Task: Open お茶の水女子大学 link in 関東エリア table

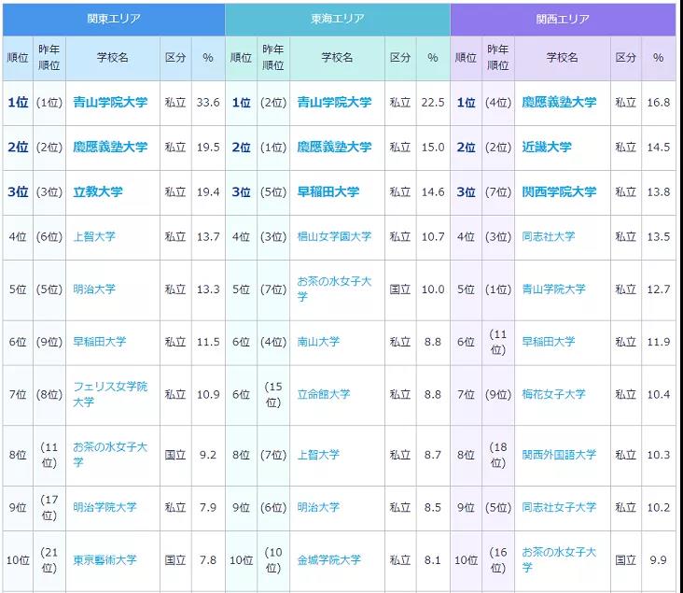Action: [110, 455]
